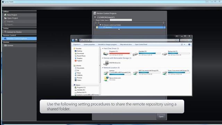Collapse the Network Location group
Screen dimensions: 222x125
point(103,68)
